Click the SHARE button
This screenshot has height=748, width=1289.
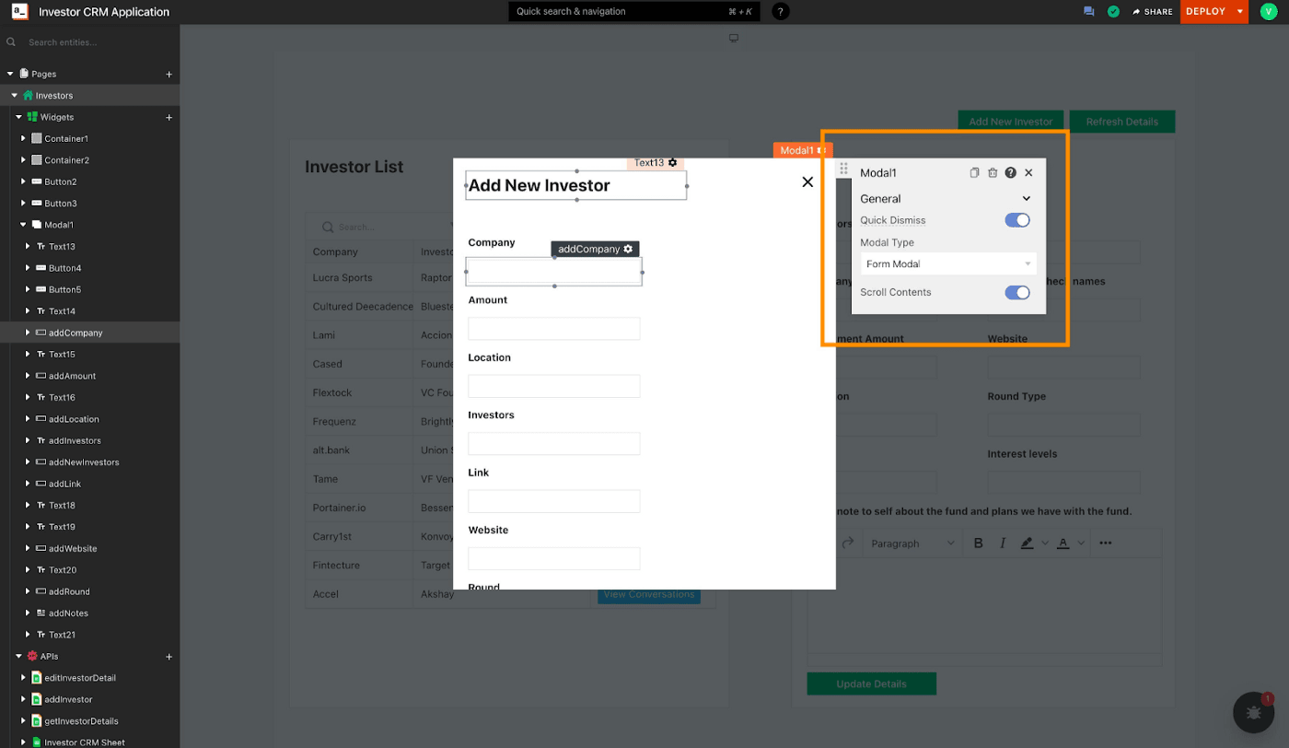1153,12
